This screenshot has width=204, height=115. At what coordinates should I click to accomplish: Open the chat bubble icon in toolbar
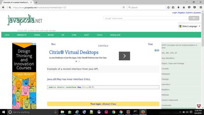(189, 7)
